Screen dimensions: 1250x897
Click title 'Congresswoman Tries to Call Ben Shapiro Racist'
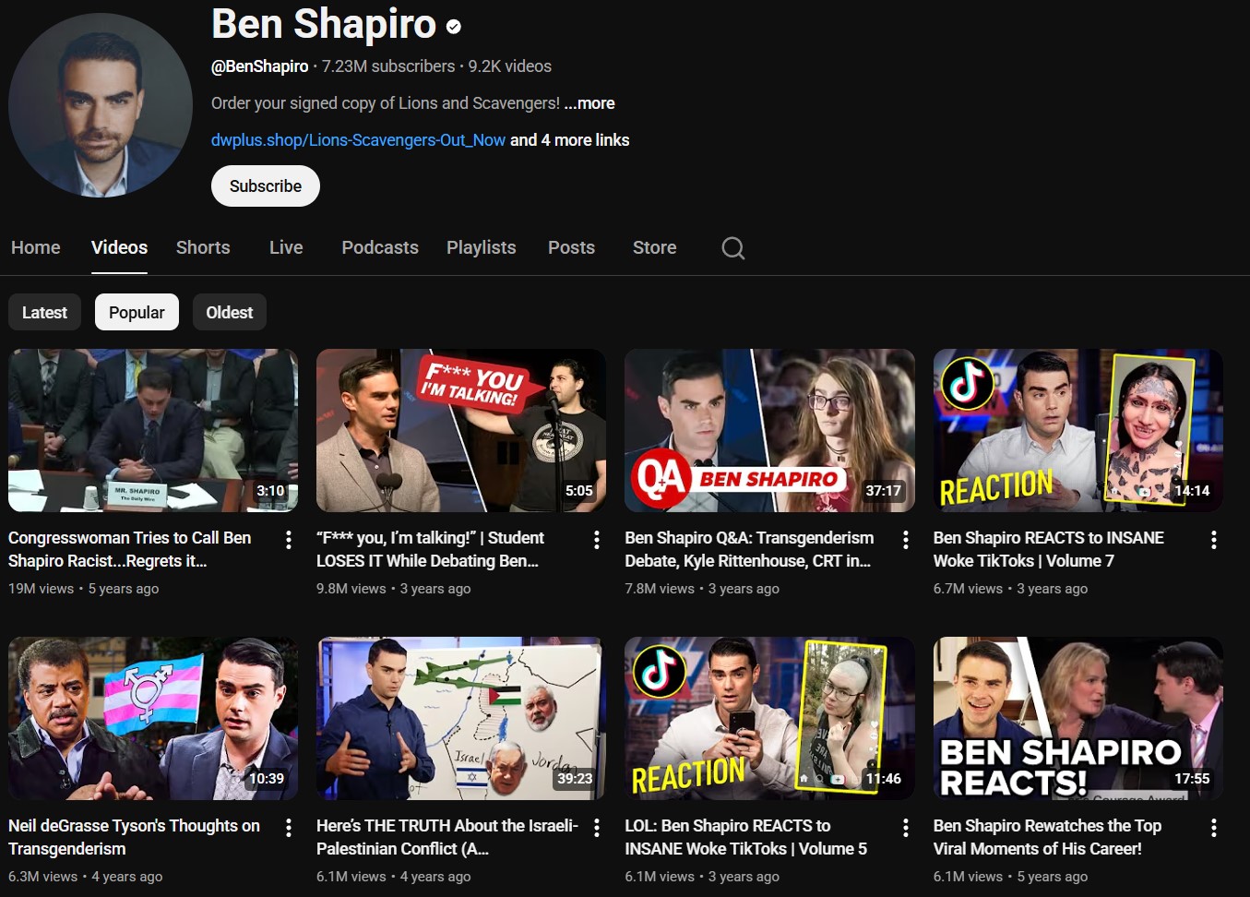(130, 549)
